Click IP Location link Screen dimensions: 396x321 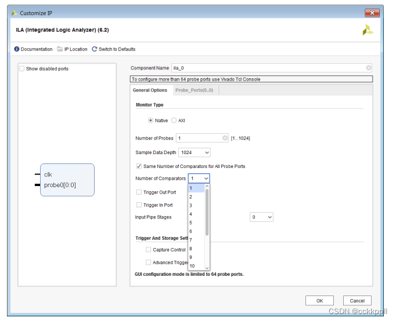(x=75, y=49)
